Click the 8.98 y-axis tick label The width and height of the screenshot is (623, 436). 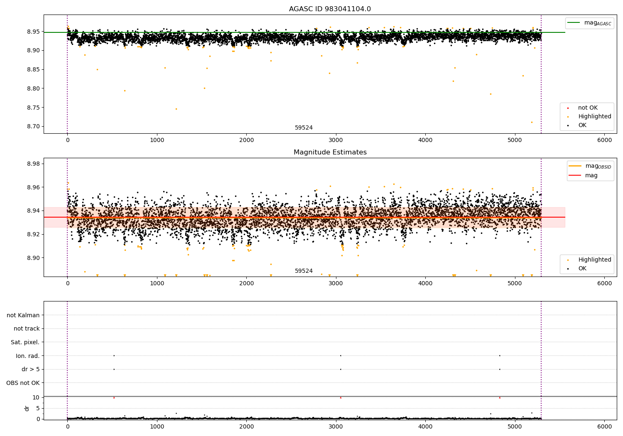(33, 164)
